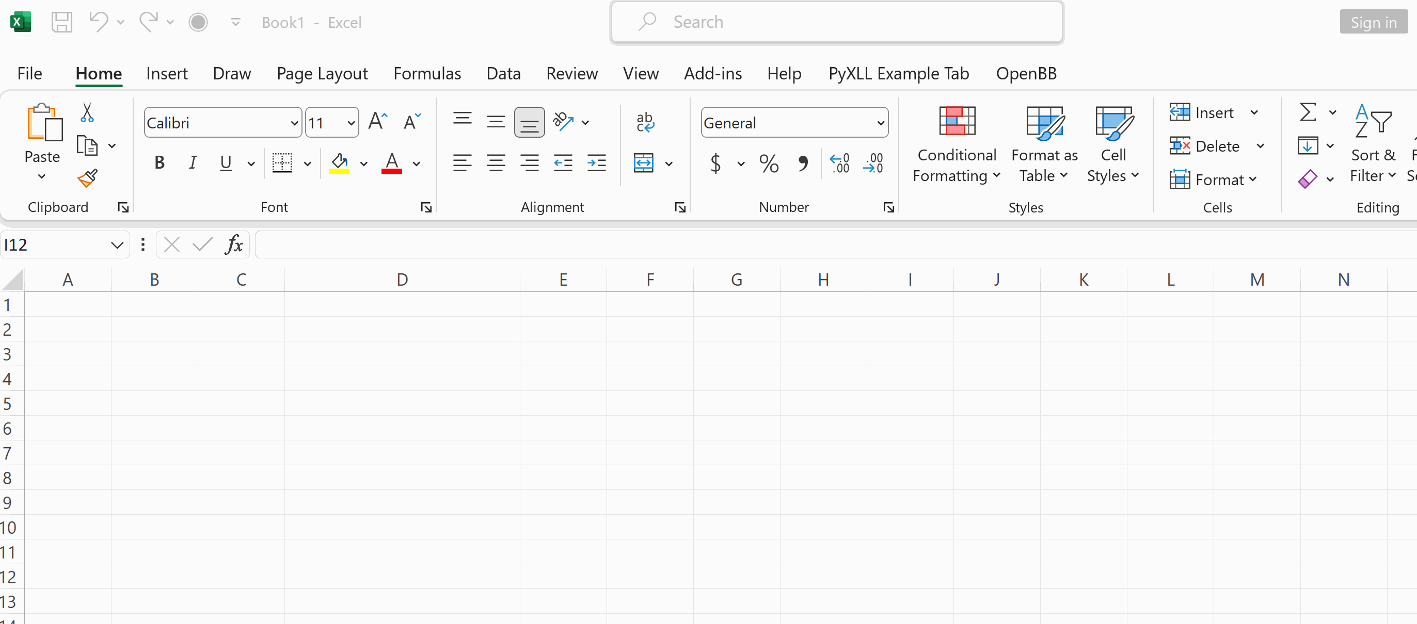Open Conditional Formatting menu
This screenshot has width=1417, height=624.
coord(957,144)
